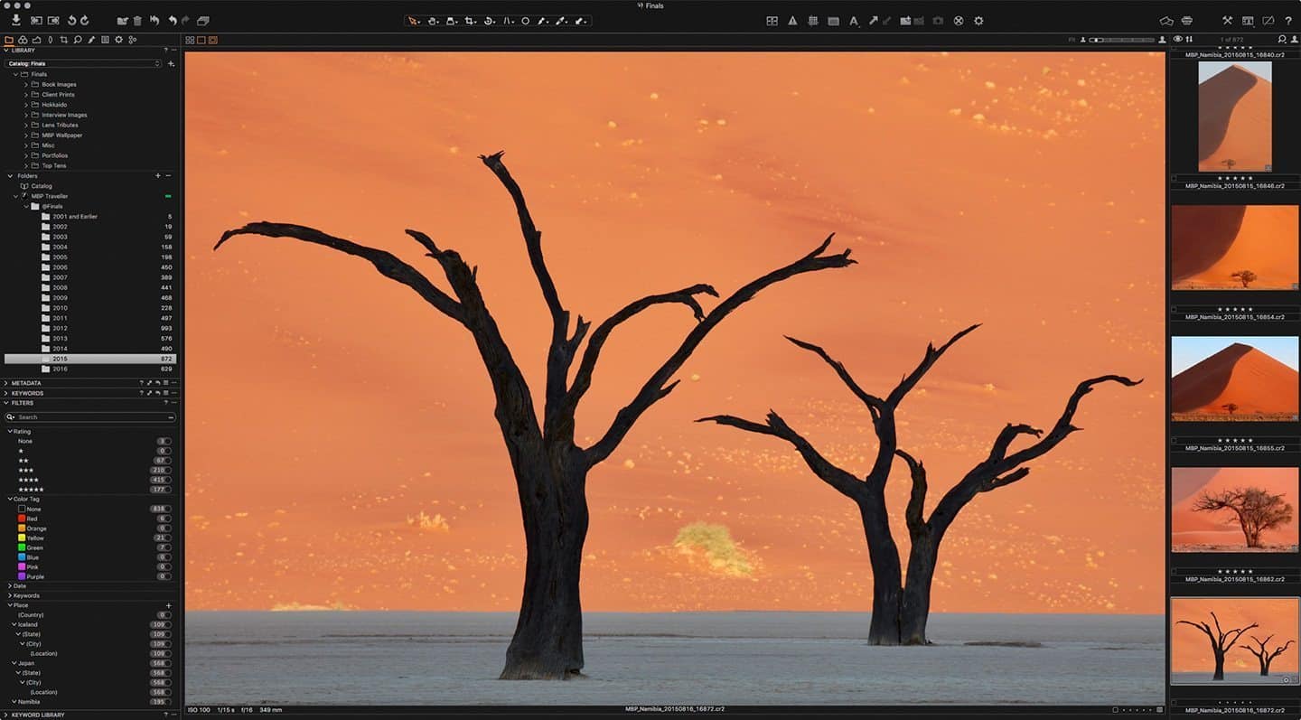Viewport: 1301px width, 720px height.
Task: Open the Catalog: Finals dropdown
Action: click(x=83, y=63)
